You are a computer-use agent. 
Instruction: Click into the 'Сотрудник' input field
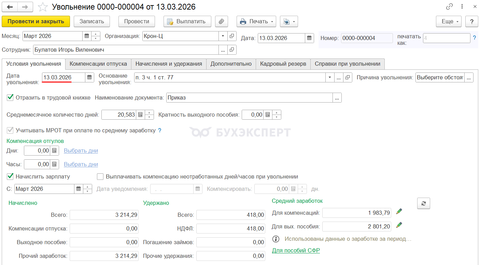click(x=126, y=50)
